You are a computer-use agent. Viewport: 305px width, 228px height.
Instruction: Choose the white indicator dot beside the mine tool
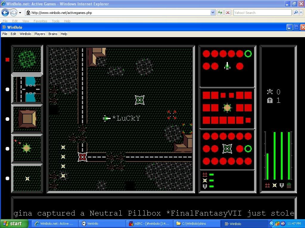[x=7, y=178]
